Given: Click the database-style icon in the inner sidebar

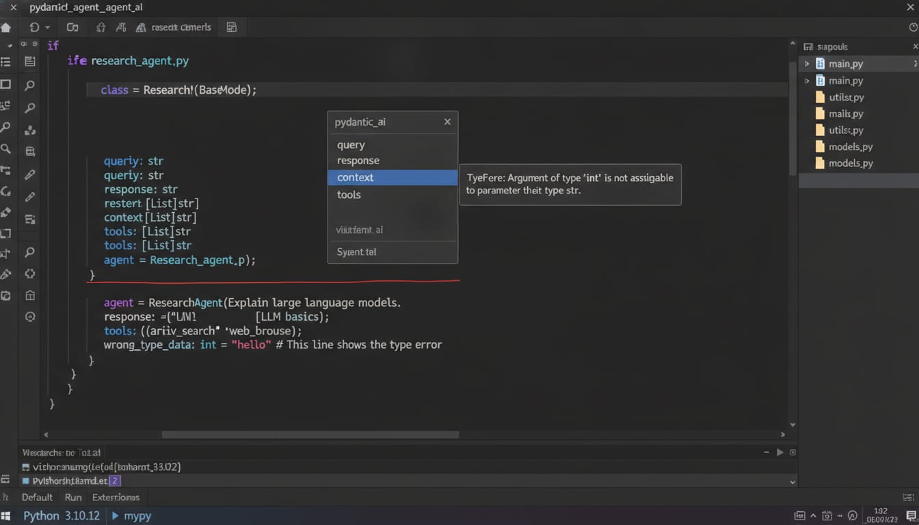Looking at the screenshot, I should [30, 152].
